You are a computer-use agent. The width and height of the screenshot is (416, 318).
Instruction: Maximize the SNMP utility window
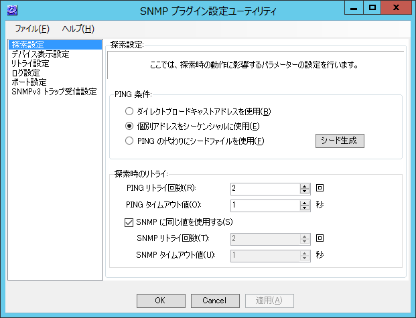[x=372, y=7]
